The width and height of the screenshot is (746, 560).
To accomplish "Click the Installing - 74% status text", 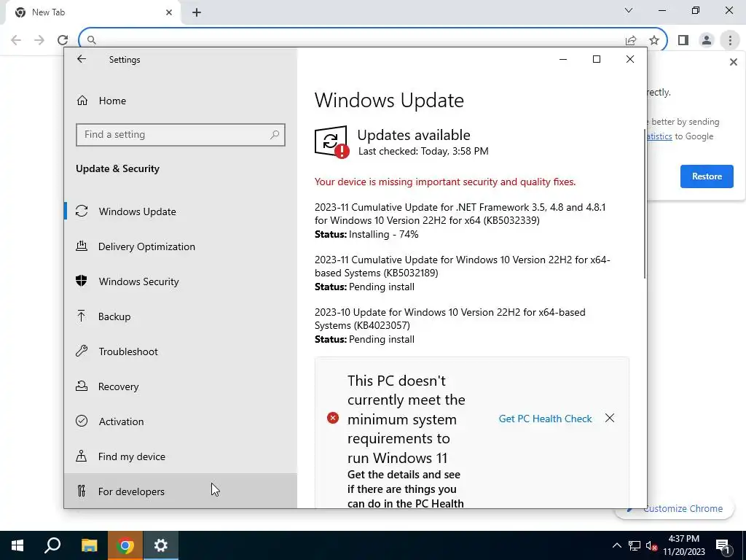I will (x=383, y=234).
